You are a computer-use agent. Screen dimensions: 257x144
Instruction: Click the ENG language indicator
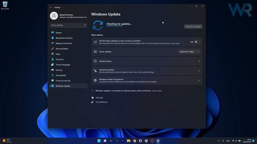[x=228, y=141]
